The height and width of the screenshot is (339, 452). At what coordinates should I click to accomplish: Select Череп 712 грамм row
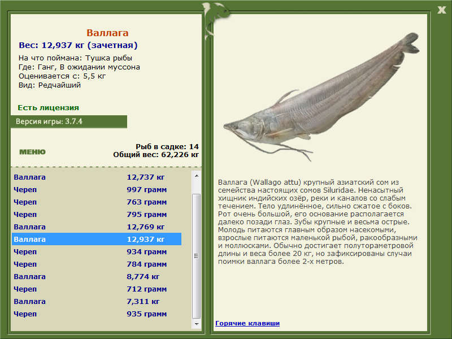pyautogui.click(x=97, y=289)
